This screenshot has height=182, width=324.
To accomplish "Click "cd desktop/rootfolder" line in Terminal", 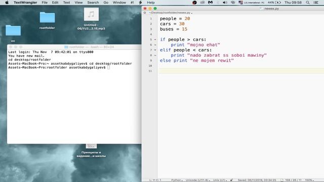I will click(x=29, y=60).
